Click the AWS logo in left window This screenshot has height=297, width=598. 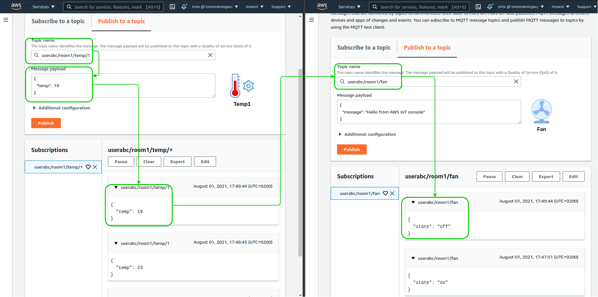click(16, 6)
